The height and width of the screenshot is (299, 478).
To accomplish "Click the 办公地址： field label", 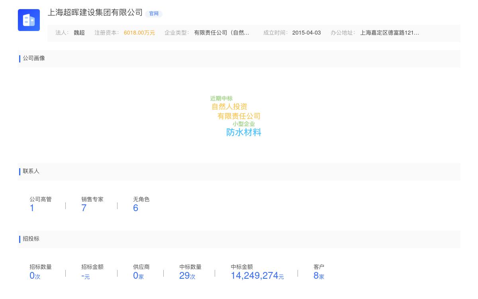I will pyautogui.click(x=343, y=33).
